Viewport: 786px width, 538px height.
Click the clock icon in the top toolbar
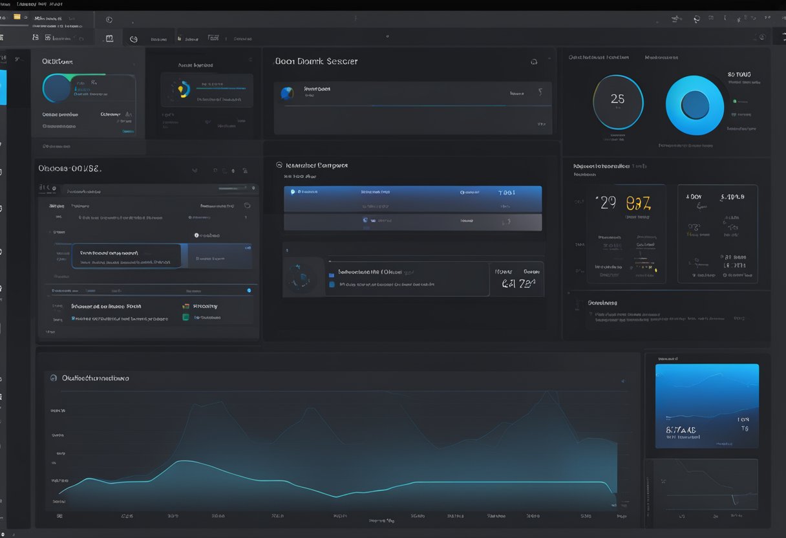(x=109, y=20)
